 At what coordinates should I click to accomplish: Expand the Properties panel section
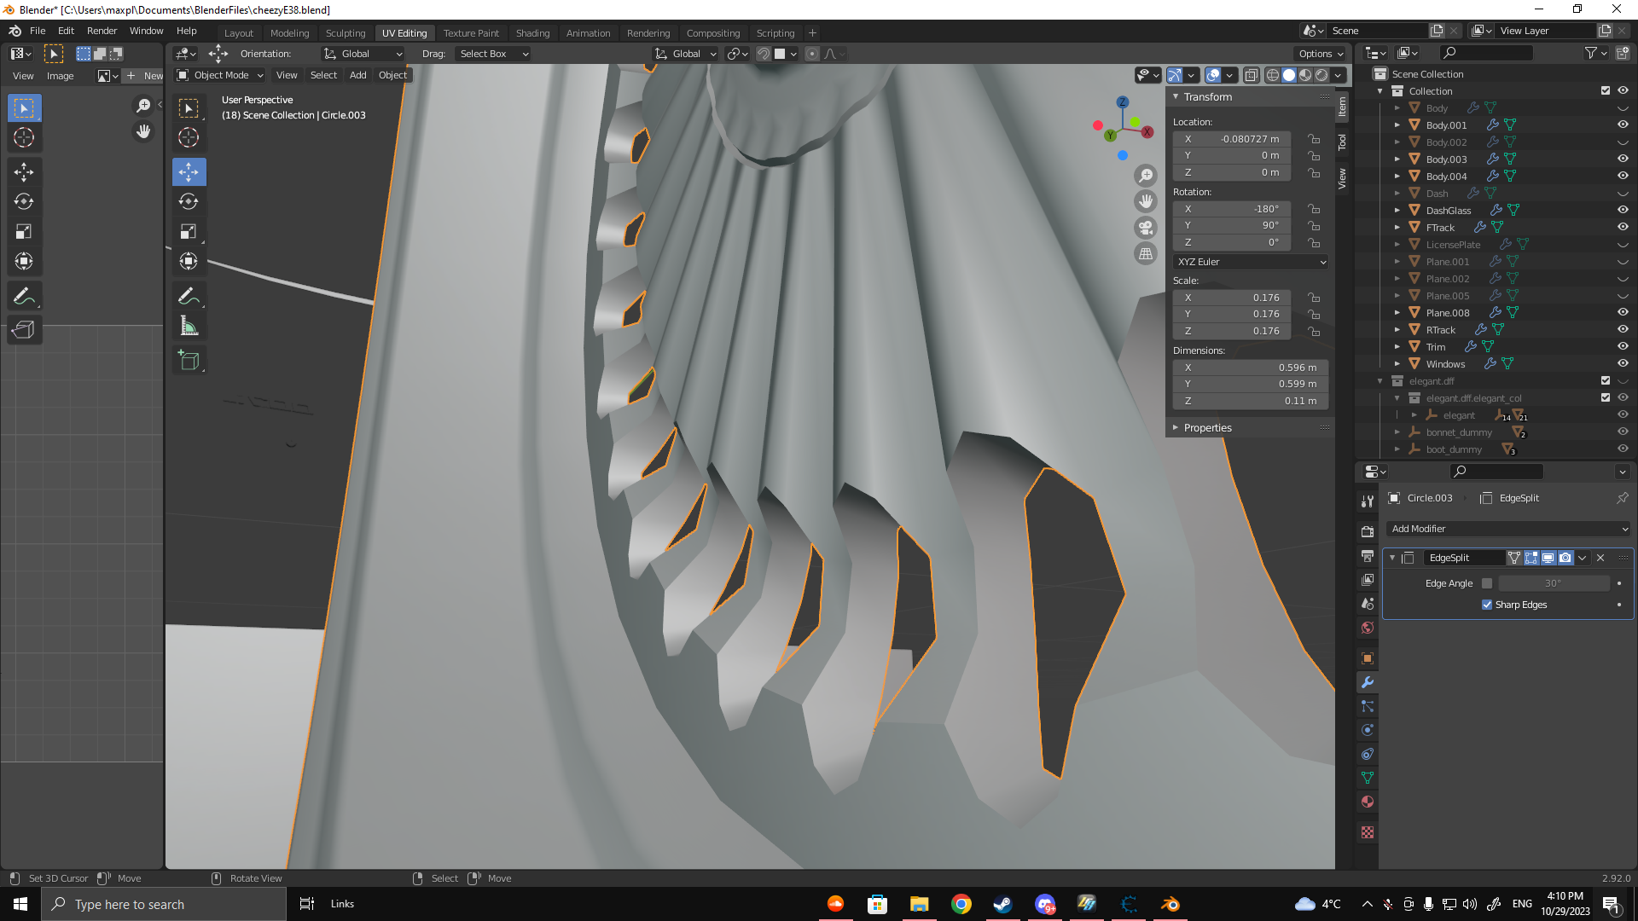pos(1207,428)
